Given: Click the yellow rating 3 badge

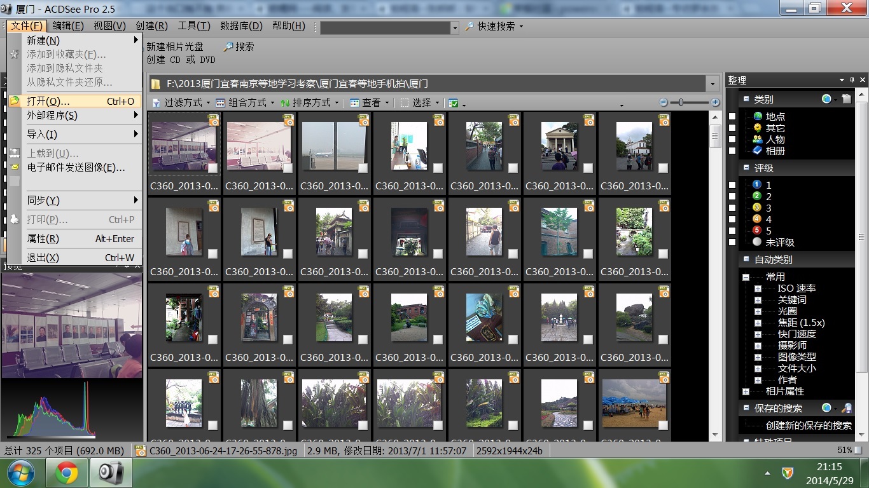Looking at the screenshot, I should tap(757, 208).
